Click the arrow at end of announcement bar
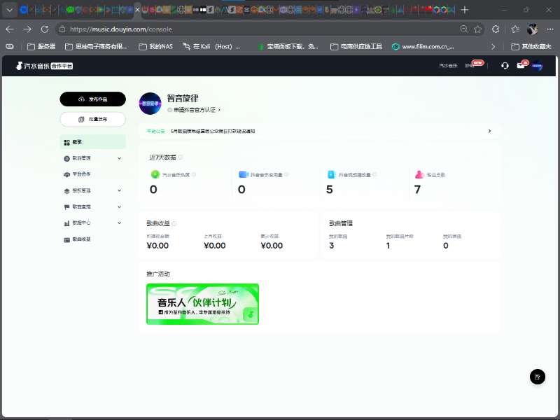 (x=489, y=131)
